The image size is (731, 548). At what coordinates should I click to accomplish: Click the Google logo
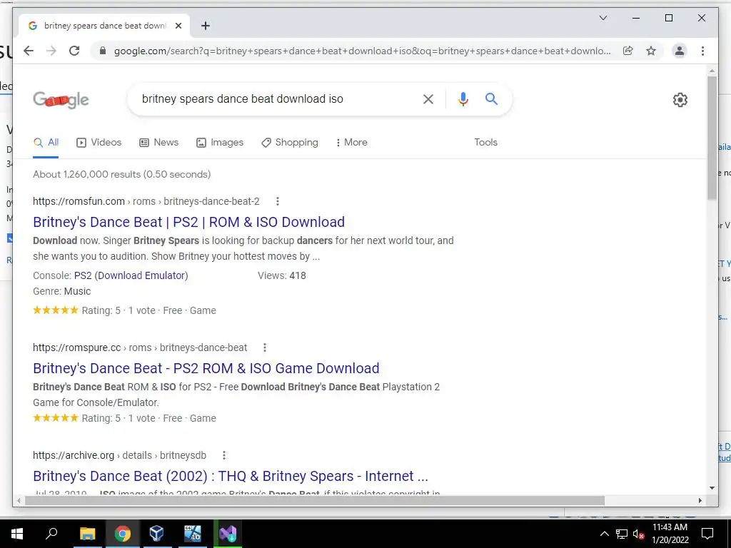(x=61, y=99)
